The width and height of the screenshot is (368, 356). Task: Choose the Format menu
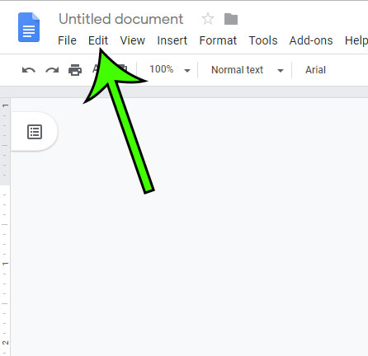pos(218,40)
